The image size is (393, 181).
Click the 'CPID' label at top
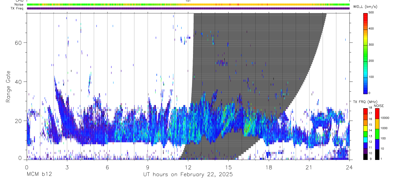pos(20,1)
